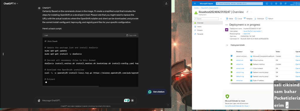Click the Microsoft Azure home title

click(x=206, y=4)
